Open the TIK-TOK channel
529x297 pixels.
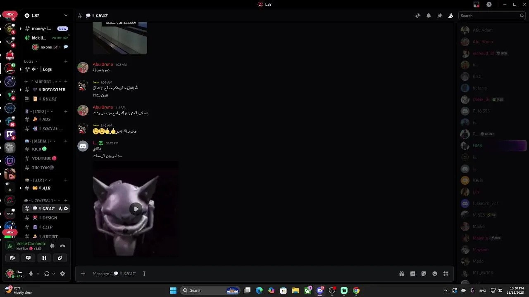click(45, 168)
